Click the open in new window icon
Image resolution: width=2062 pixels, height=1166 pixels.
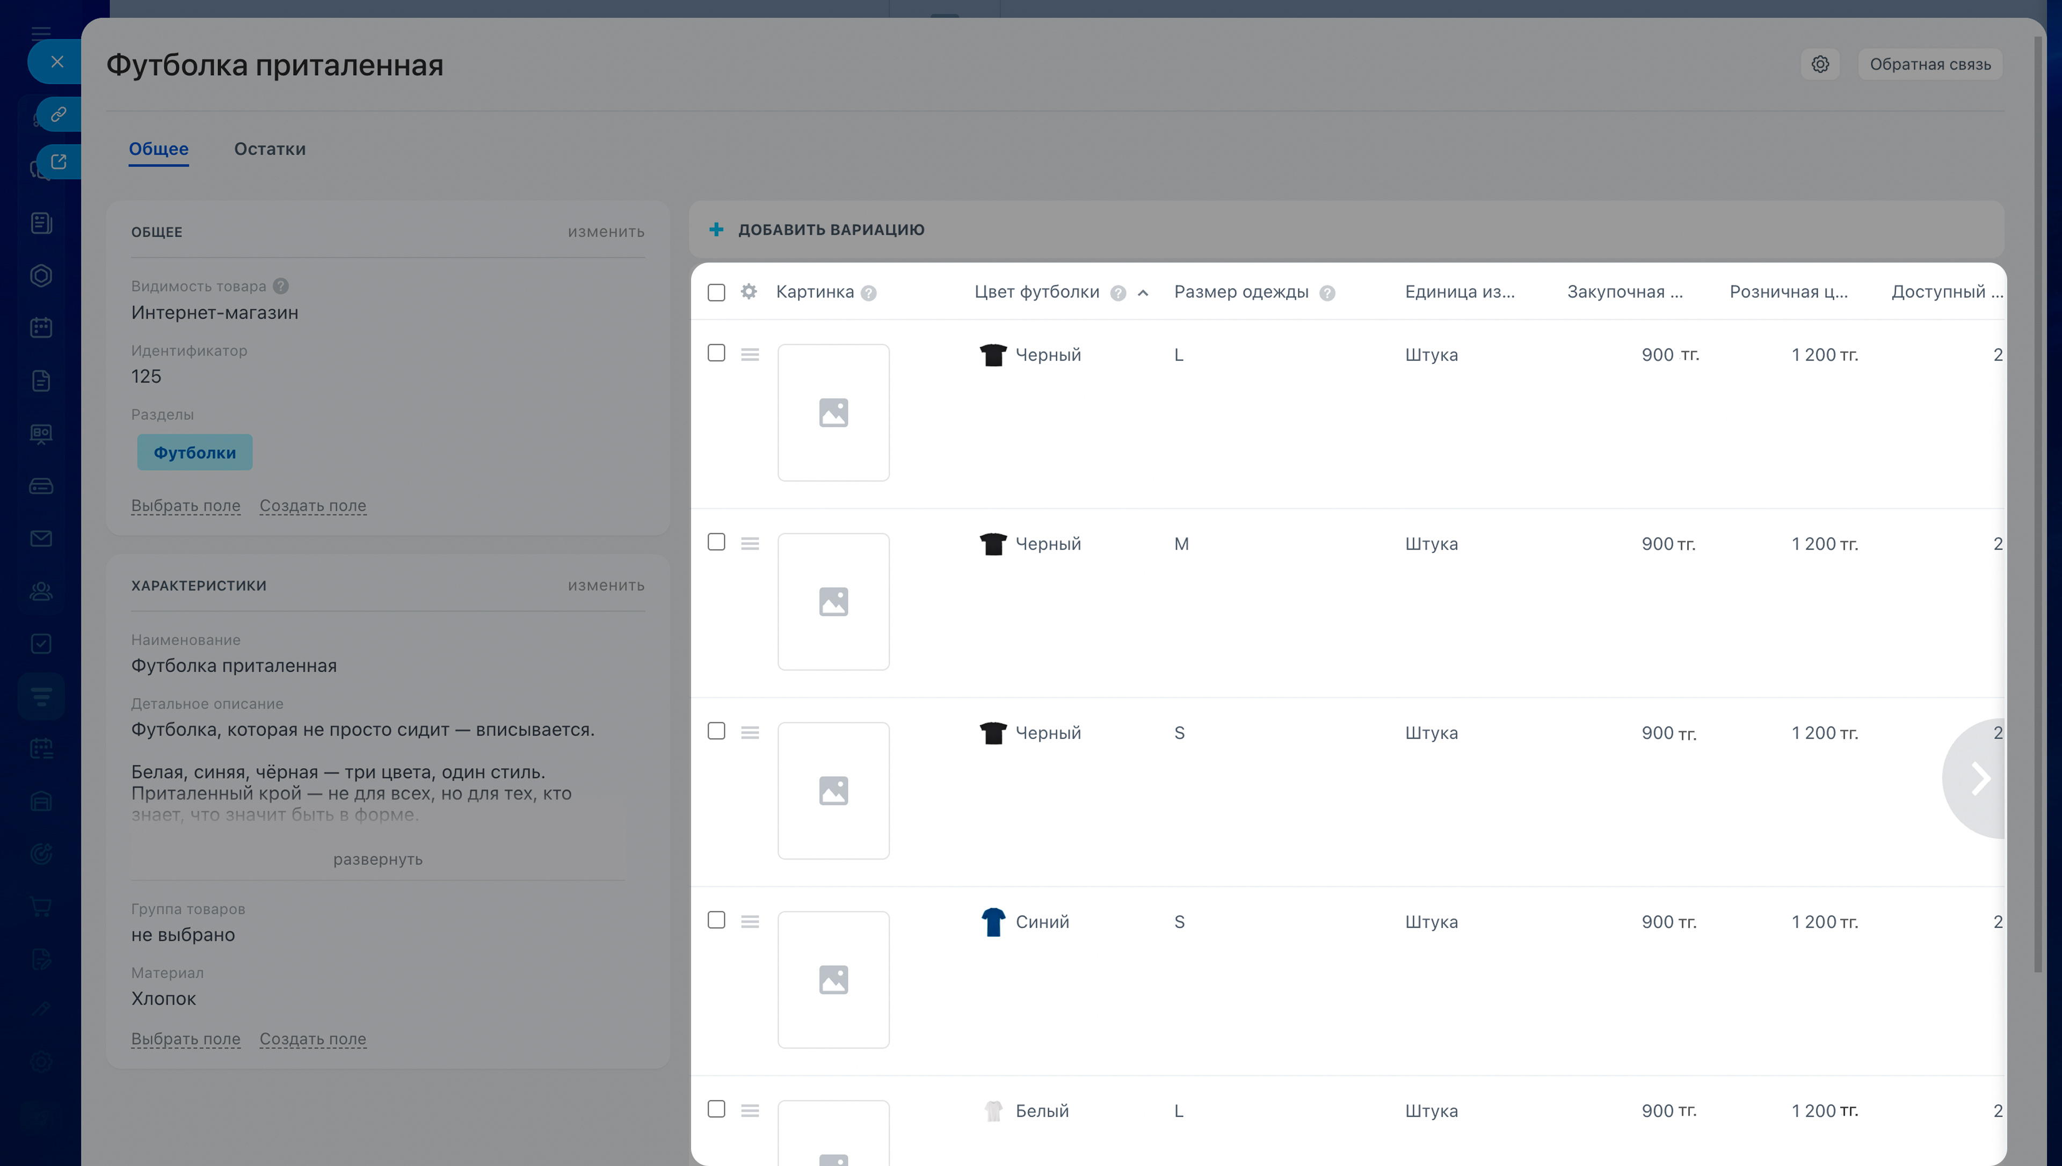[59, 162]
